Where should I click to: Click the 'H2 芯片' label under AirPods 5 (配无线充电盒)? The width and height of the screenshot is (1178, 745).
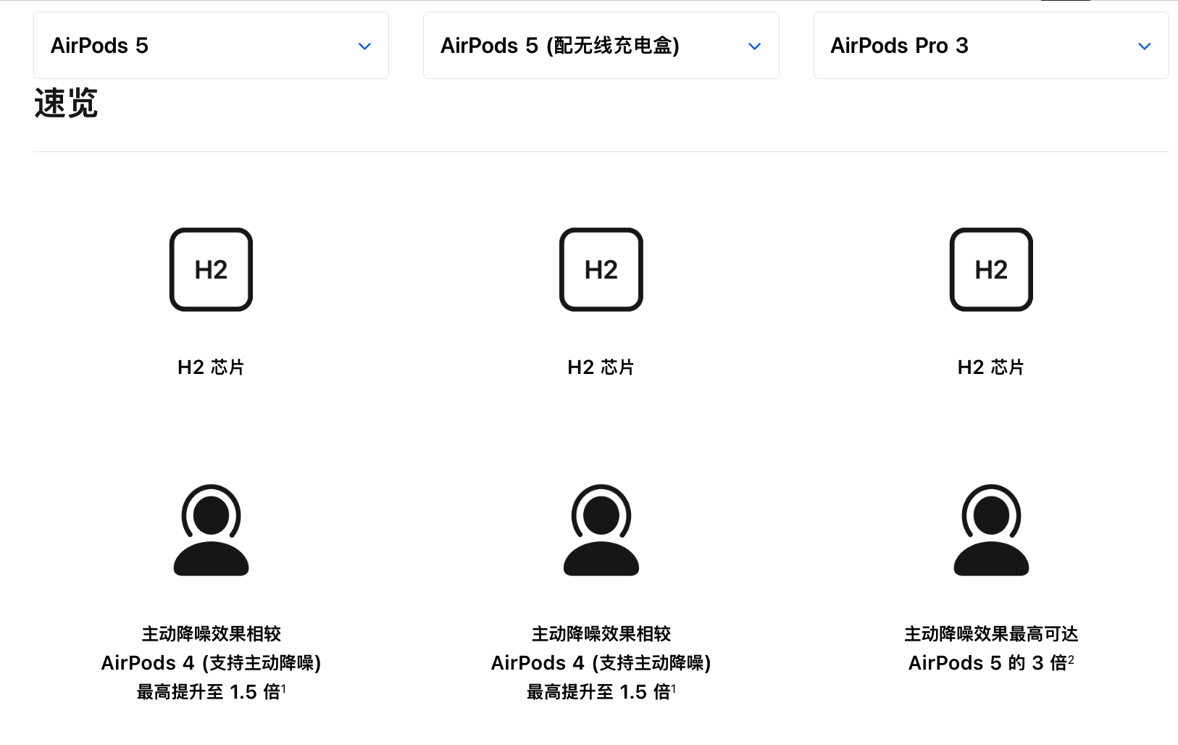pos(601,367)
